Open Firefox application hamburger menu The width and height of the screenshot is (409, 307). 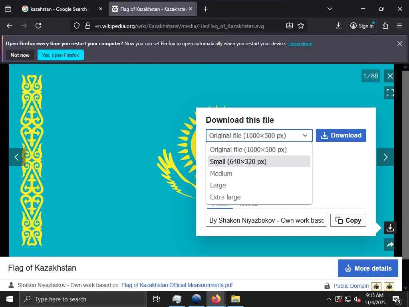(399, 26)
